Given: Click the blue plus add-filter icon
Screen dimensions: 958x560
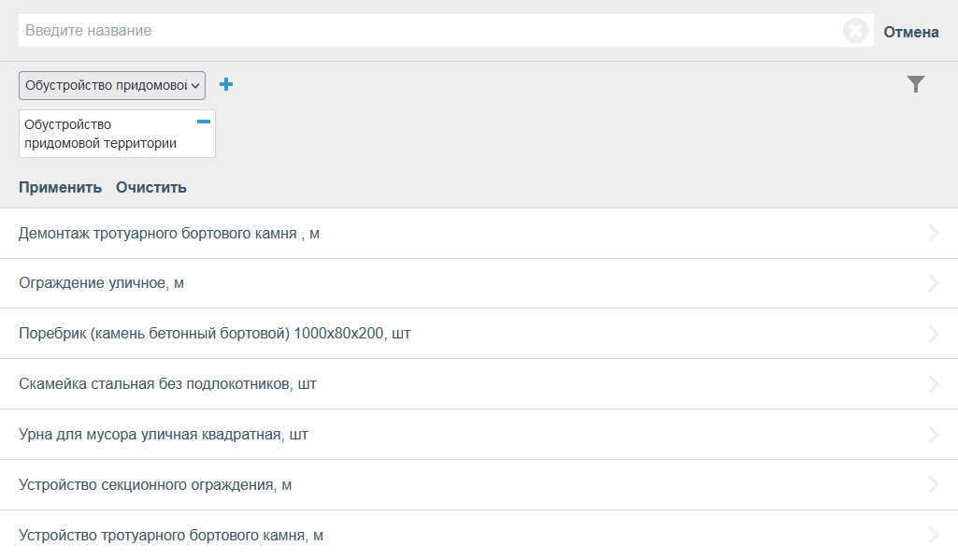Looking at the screenshot, I should 226,85.
